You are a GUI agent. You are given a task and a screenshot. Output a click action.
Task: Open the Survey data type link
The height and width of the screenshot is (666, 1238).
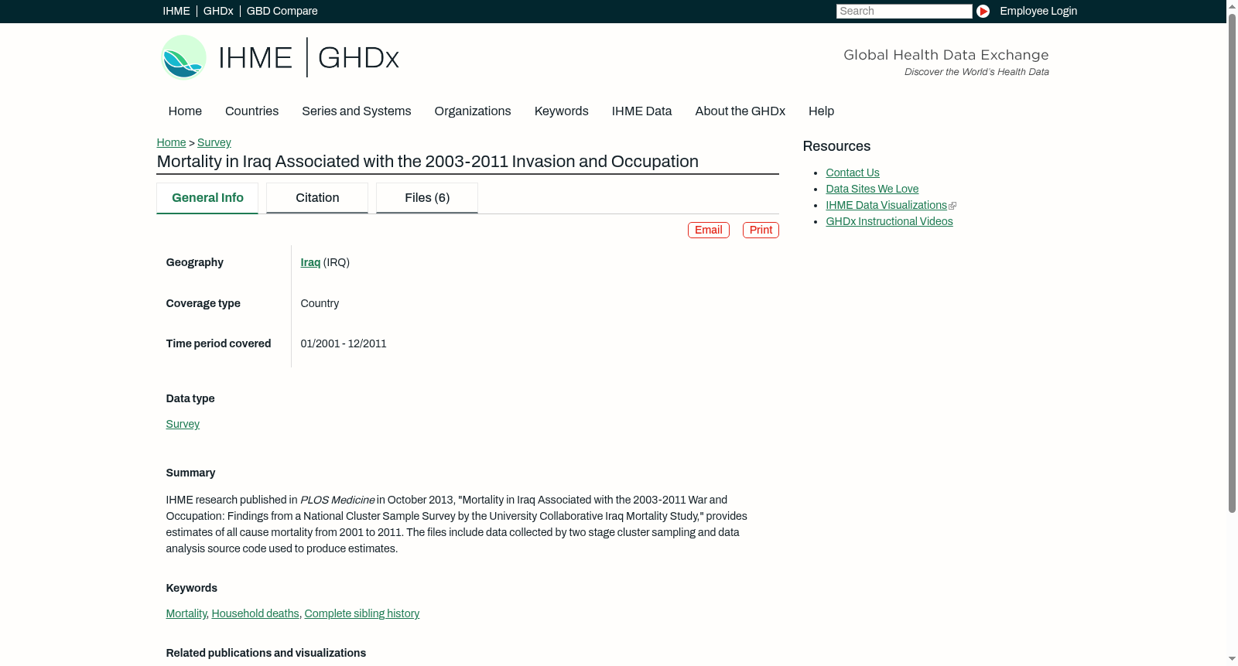click(x=183, y=425)
